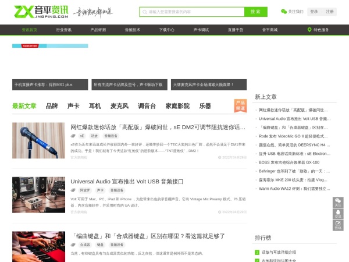The image size is (349, 262).
Task: Select the 麦克风 tab
Action: [119, 106]
